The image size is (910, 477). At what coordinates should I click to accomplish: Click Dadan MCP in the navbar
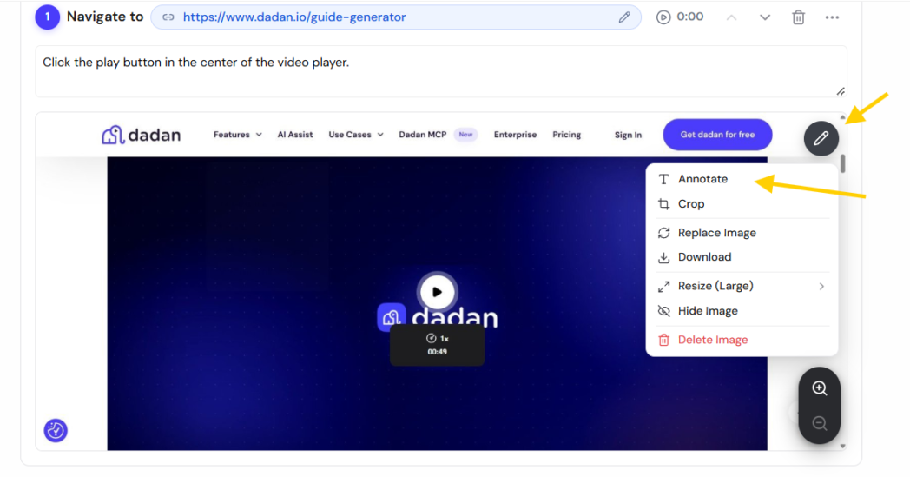pyautogui.click(x=423, y=135)
